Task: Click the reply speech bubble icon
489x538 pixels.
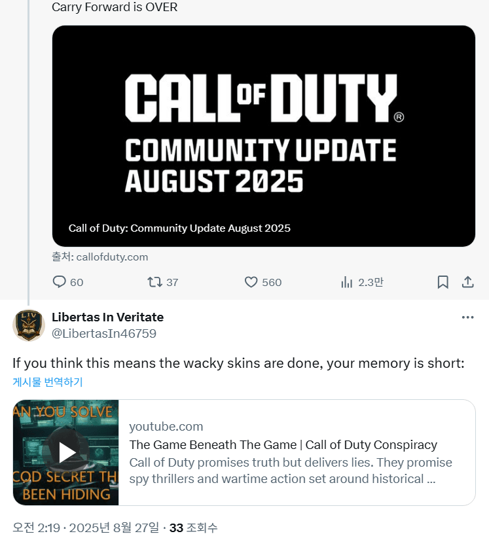Action: 59,282
